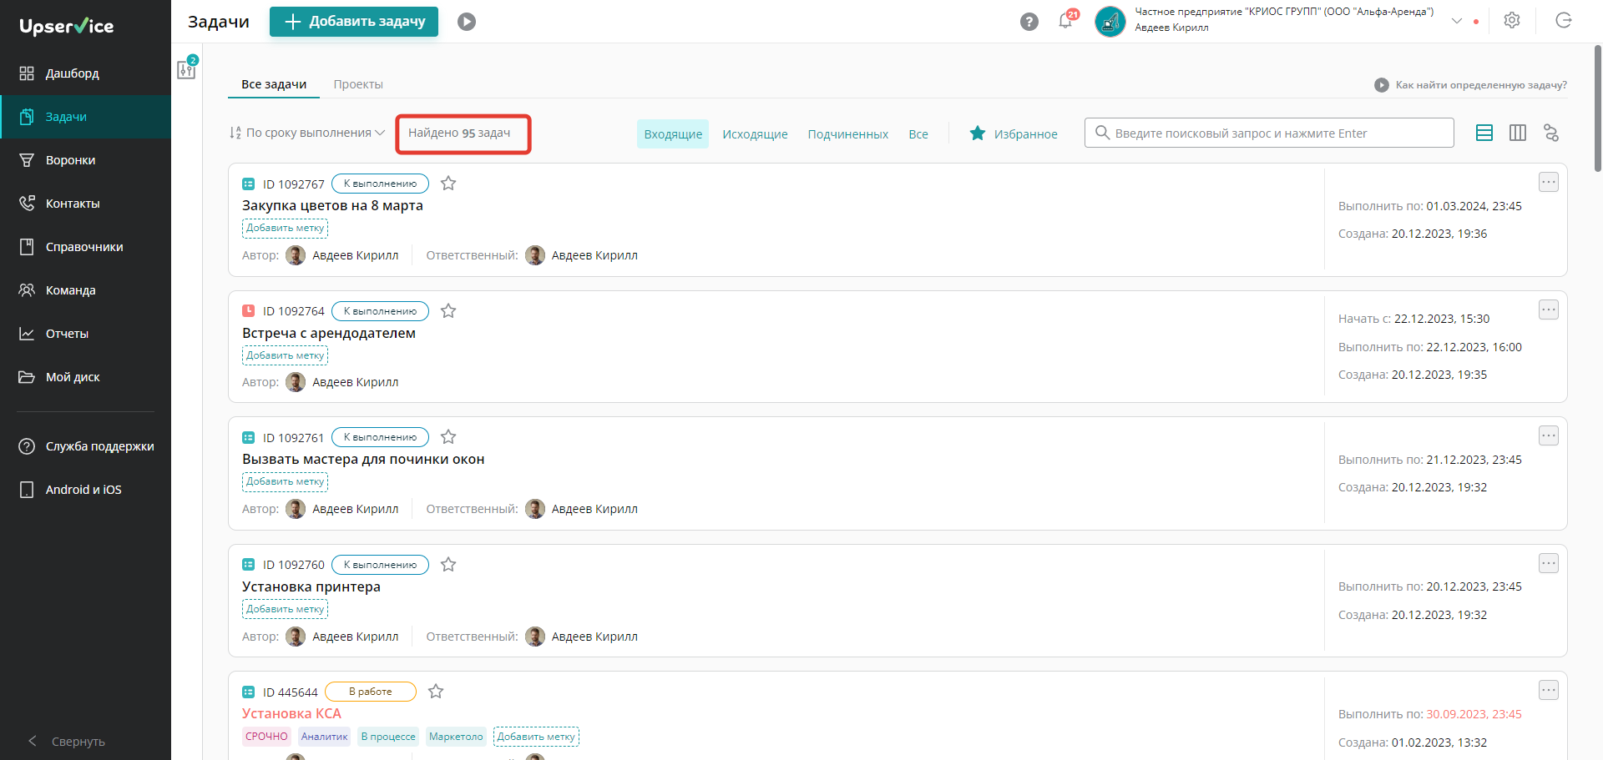This screenshot has width=1603, height=760.
Task: Open task title Вызвать мастера для починки окон
Action: click(363, 459)
